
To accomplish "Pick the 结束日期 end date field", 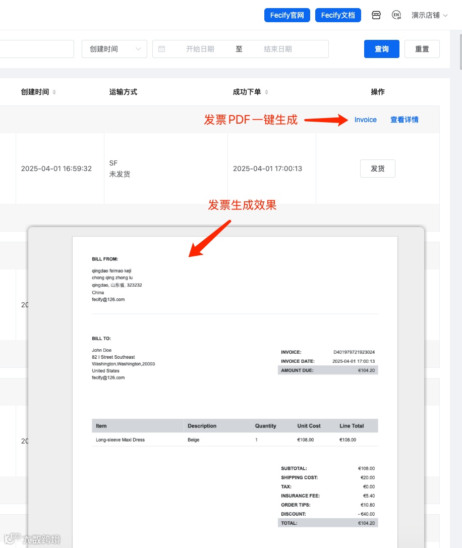I will (x=277, y=49).
